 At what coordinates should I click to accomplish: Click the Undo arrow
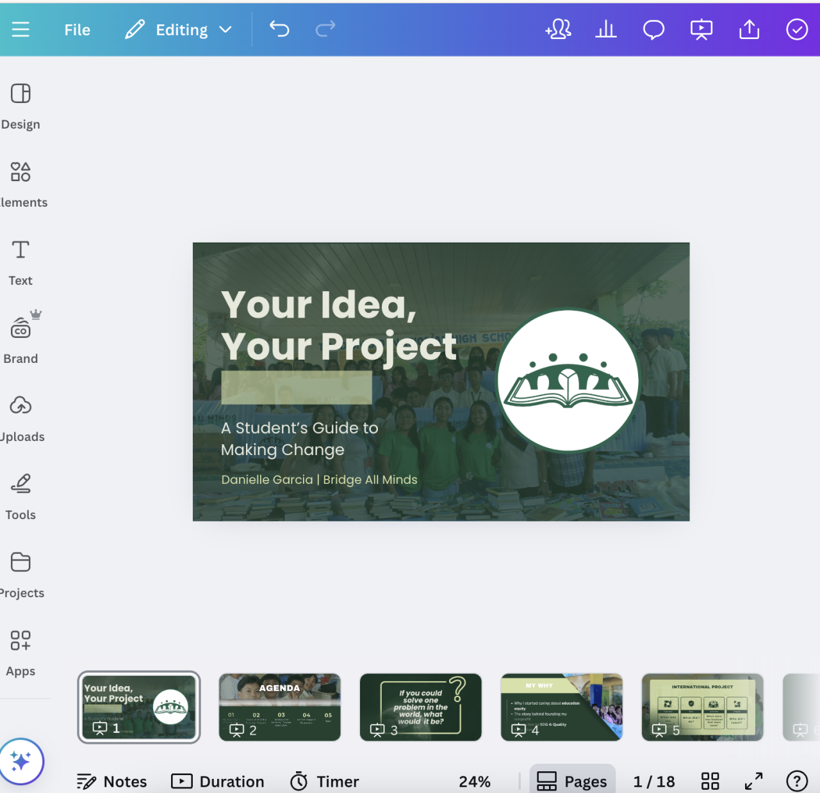[x=279, y=29]
